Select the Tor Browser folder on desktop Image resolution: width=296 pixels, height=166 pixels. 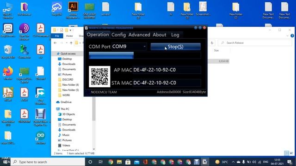[25, 9]
